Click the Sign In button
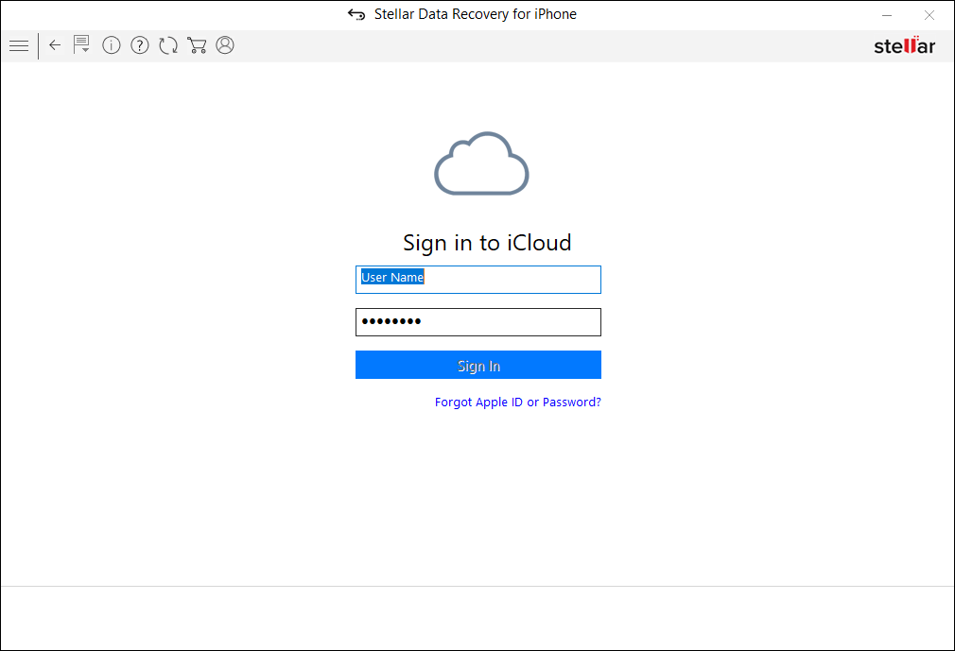The height and width of the screenshot is (651, 955). (x=478, y=365)
